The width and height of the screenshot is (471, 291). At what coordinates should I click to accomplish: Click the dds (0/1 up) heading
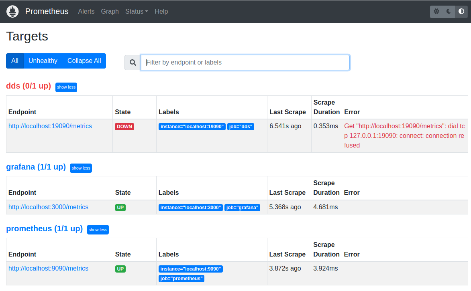29,86
